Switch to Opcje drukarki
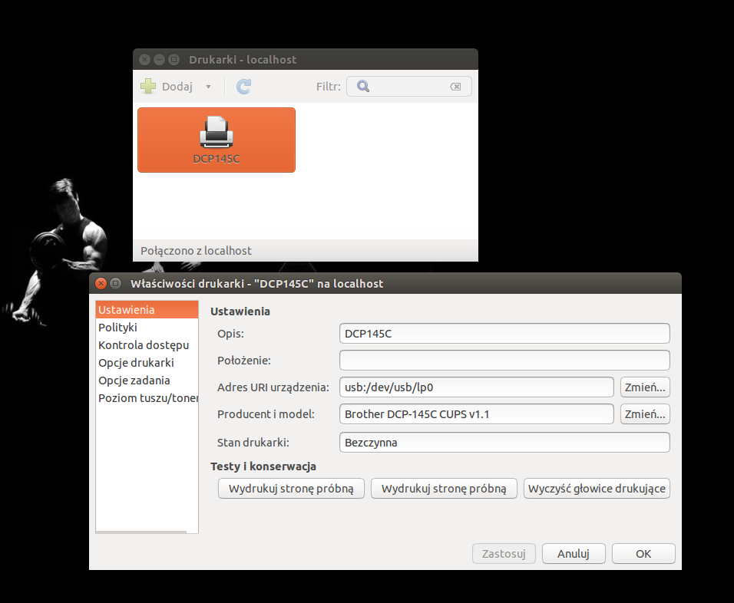The image size is (734, 603). [x=147, y=363]
